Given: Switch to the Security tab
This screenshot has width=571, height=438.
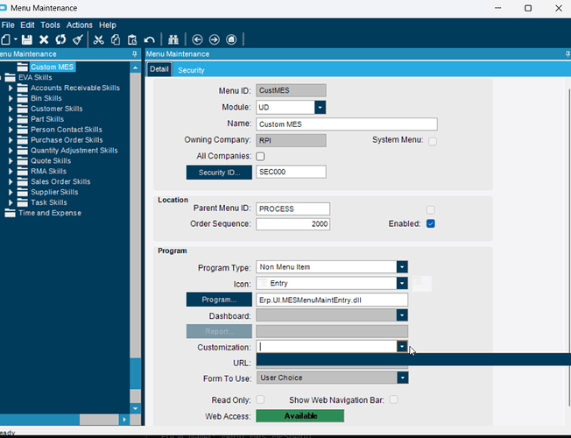Looking at the screenshot, I should [x=191, y=70].
